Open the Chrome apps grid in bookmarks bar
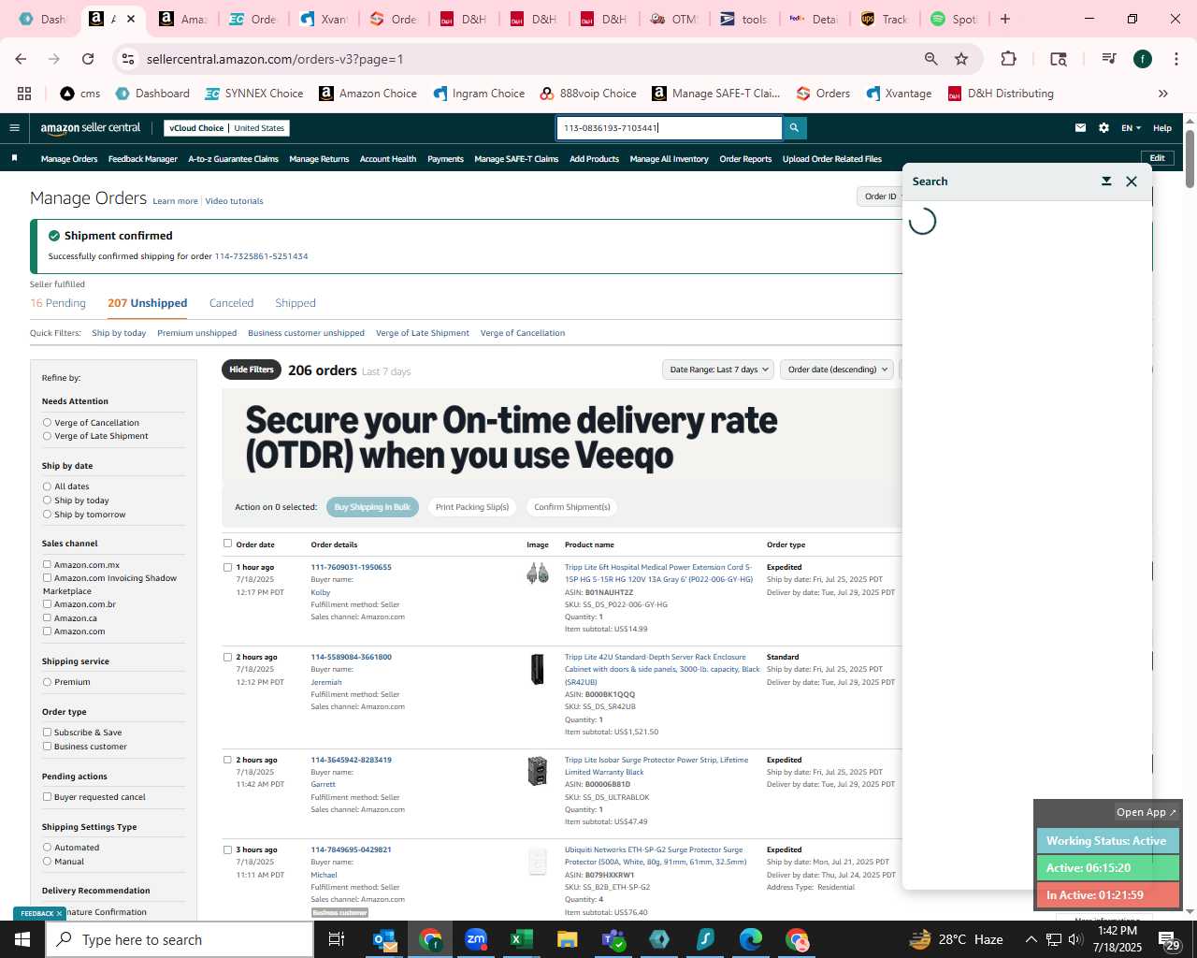 tap(24, 94)
